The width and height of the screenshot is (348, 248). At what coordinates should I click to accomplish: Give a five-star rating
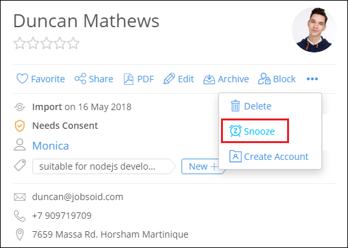(73, 43)
